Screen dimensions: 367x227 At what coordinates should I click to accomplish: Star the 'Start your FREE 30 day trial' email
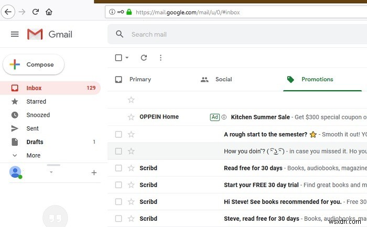pos(131,185)
